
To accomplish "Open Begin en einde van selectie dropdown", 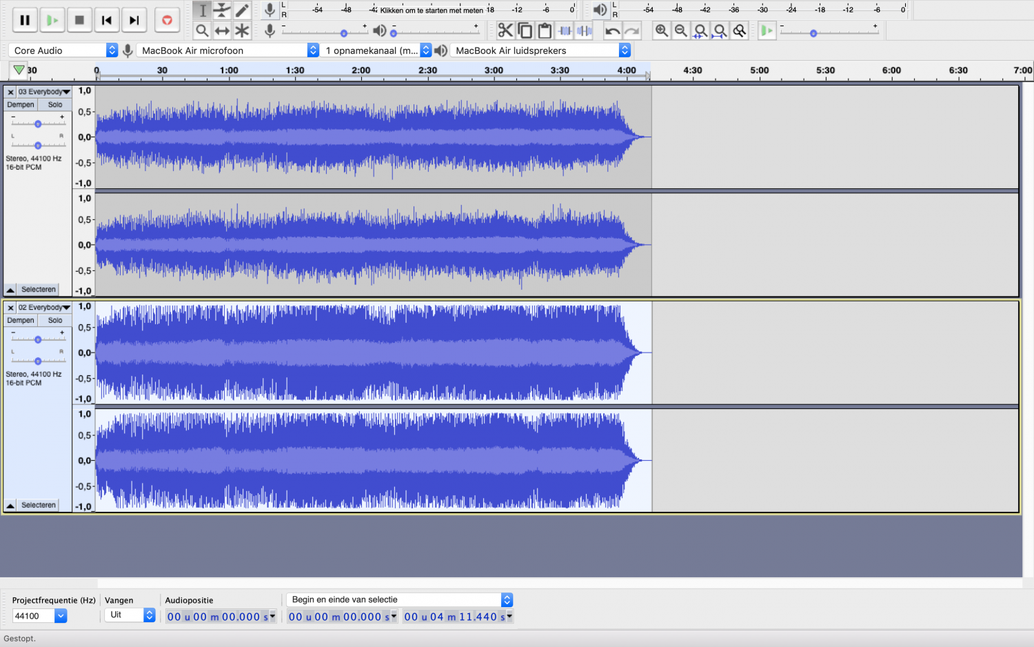I will point(400,599).
